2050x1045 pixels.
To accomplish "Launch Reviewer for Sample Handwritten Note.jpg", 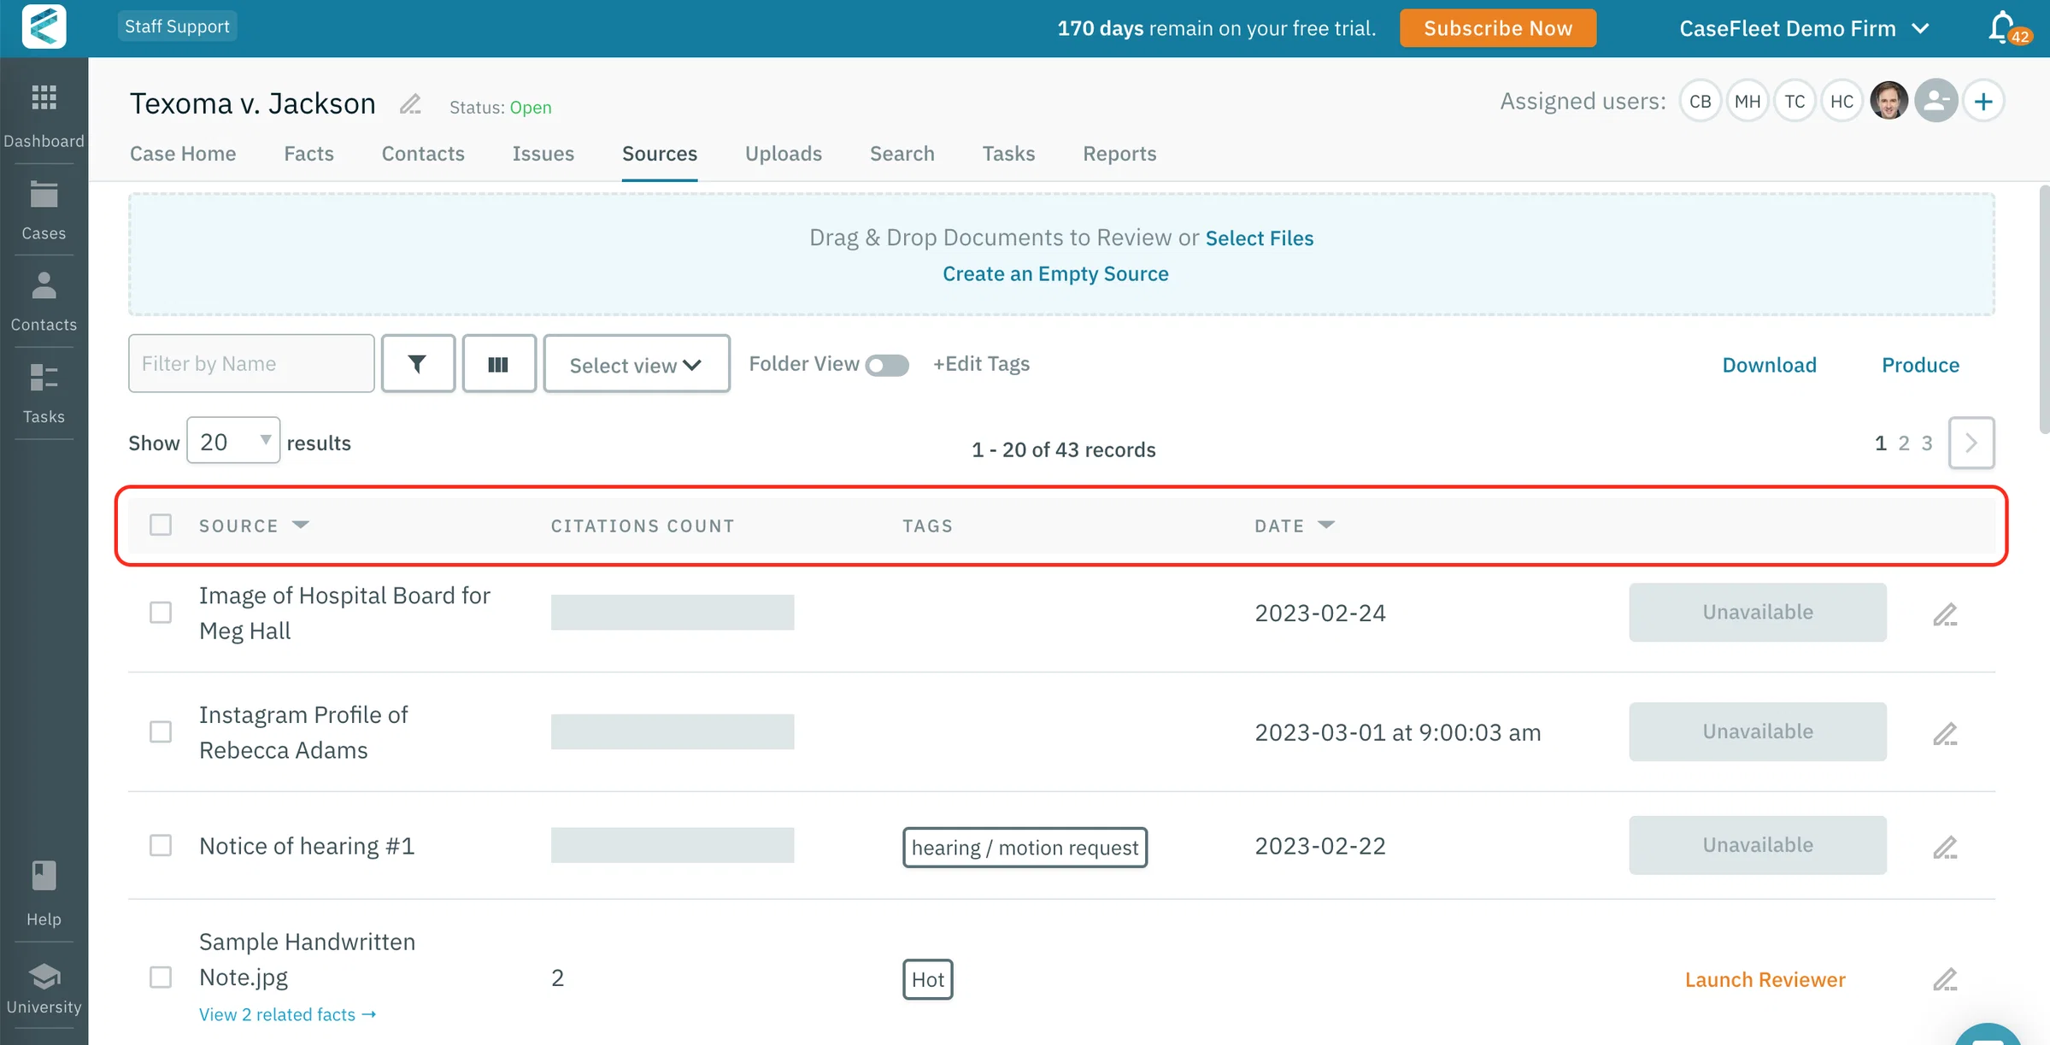I will (1765, 979).
